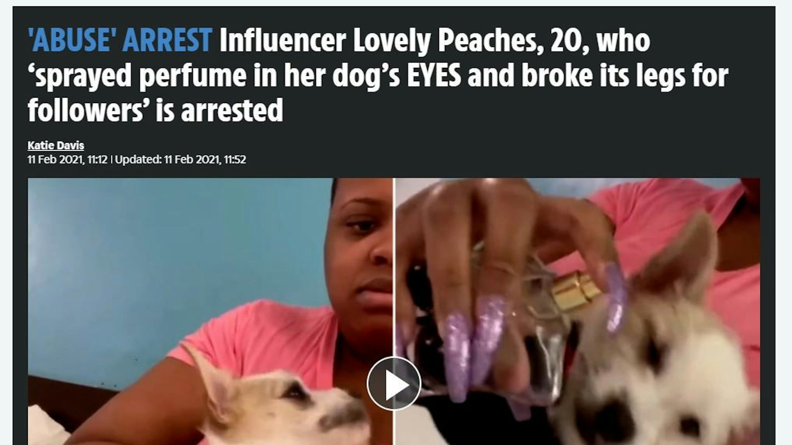This screenshot has height=445, width=792.
Task: Play the article video
Action: pyautogui.click(x=393, y=383)
